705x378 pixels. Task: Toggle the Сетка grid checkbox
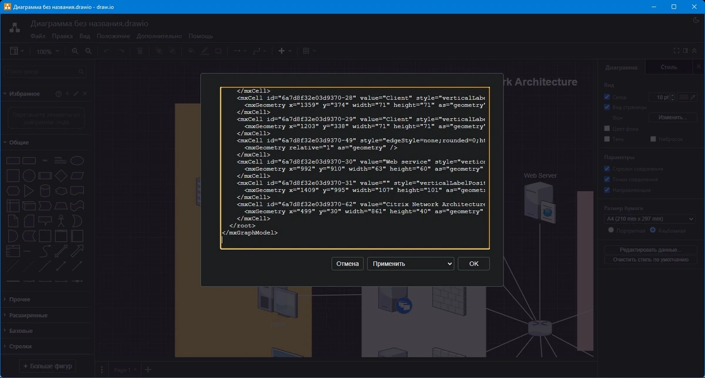coord(607,97)
